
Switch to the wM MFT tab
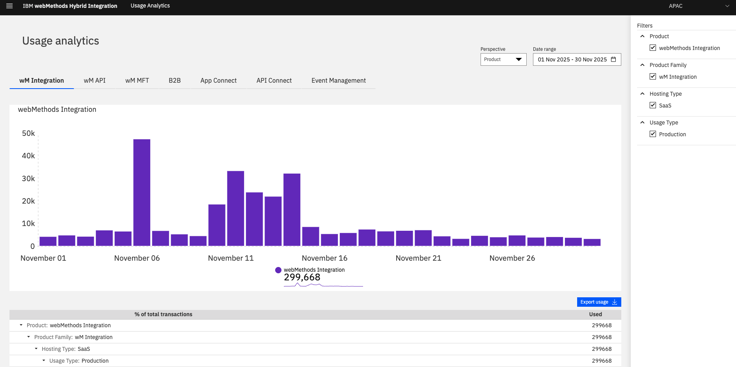(137, 81)
